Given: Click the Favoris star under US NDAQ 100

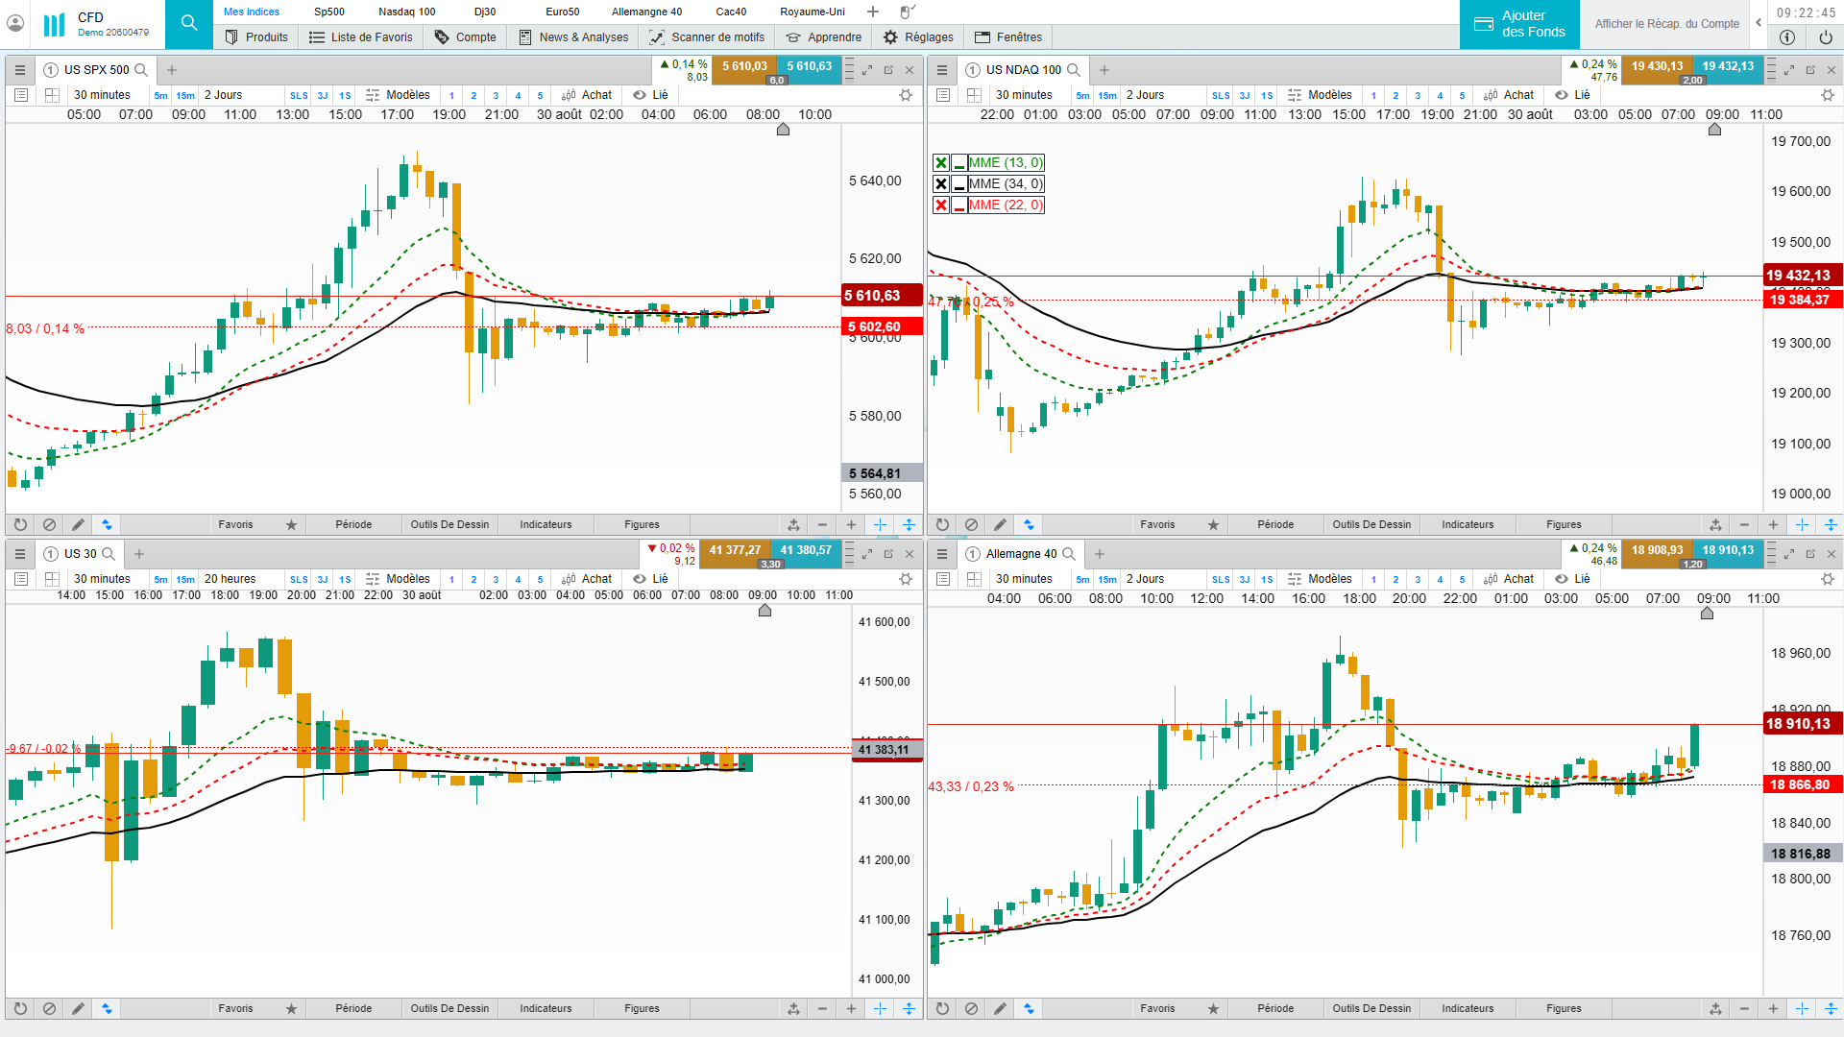Looking at the screenshot, I should click(1213, 525).
